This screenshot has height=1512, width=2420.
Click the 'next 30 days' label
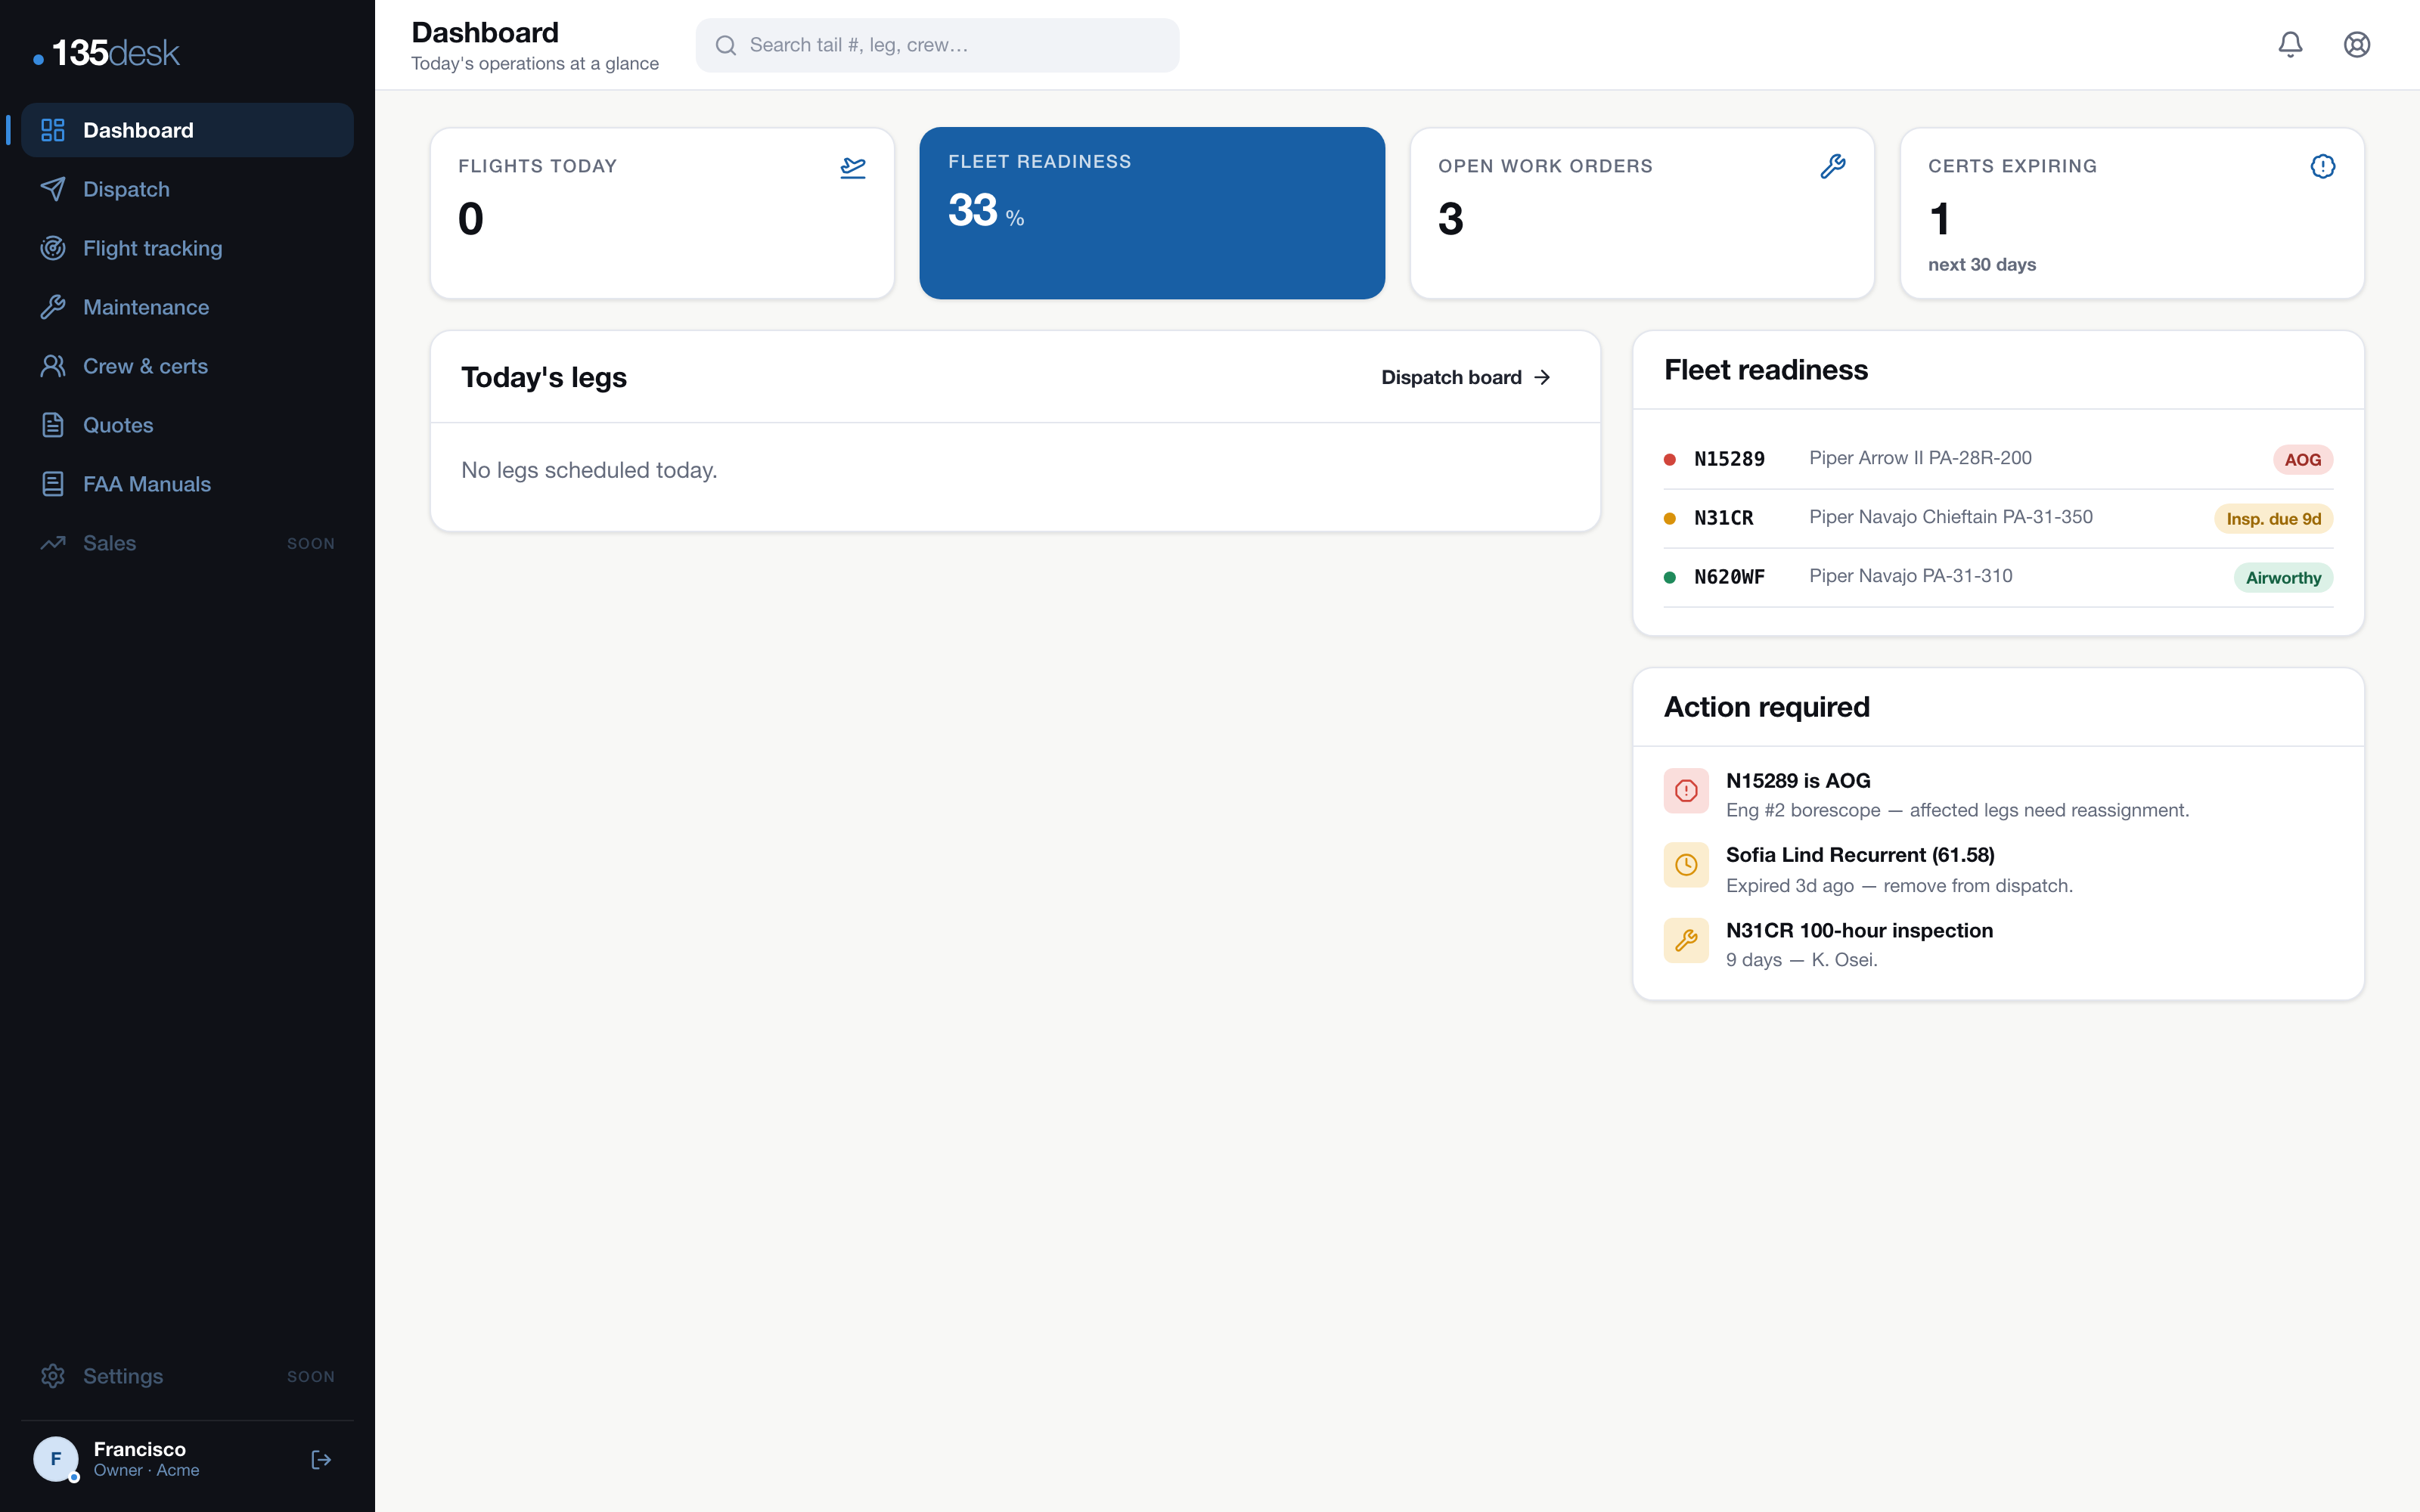[1981, 265]
